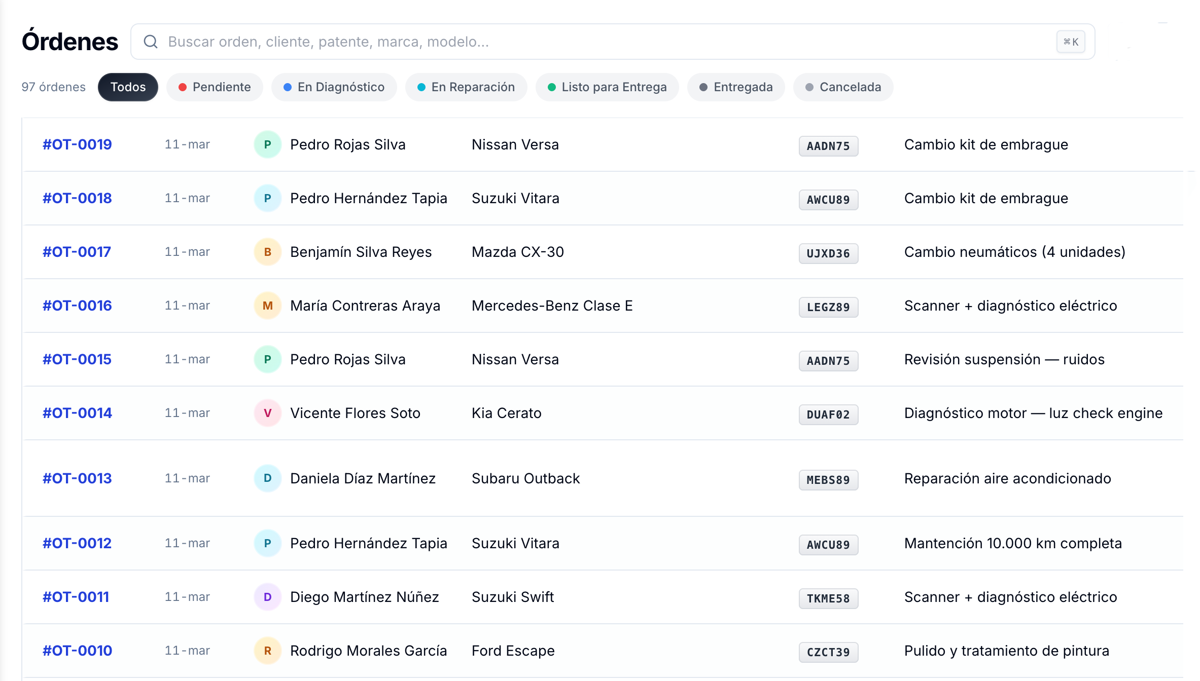Image resolution: width=1200 pixels, height=681 pixels.
Task: Open order #OT-0018
Action: tap(77, 198)
